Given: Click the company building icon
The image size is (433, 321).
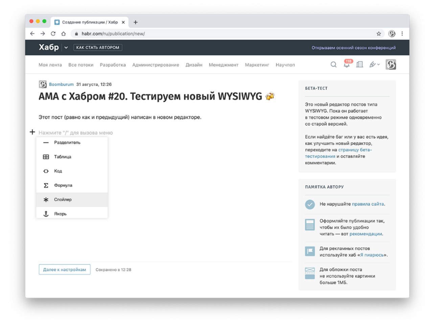Looking at the screenshot, I should (360, 64).
